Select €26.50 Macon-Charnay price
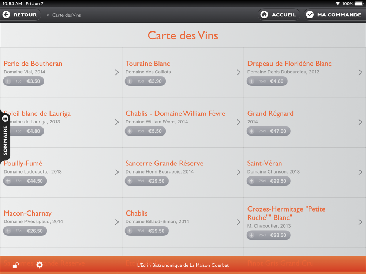 click(34, 231)
